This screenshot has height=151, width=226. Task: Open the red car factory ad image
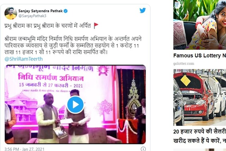(200, 97)
